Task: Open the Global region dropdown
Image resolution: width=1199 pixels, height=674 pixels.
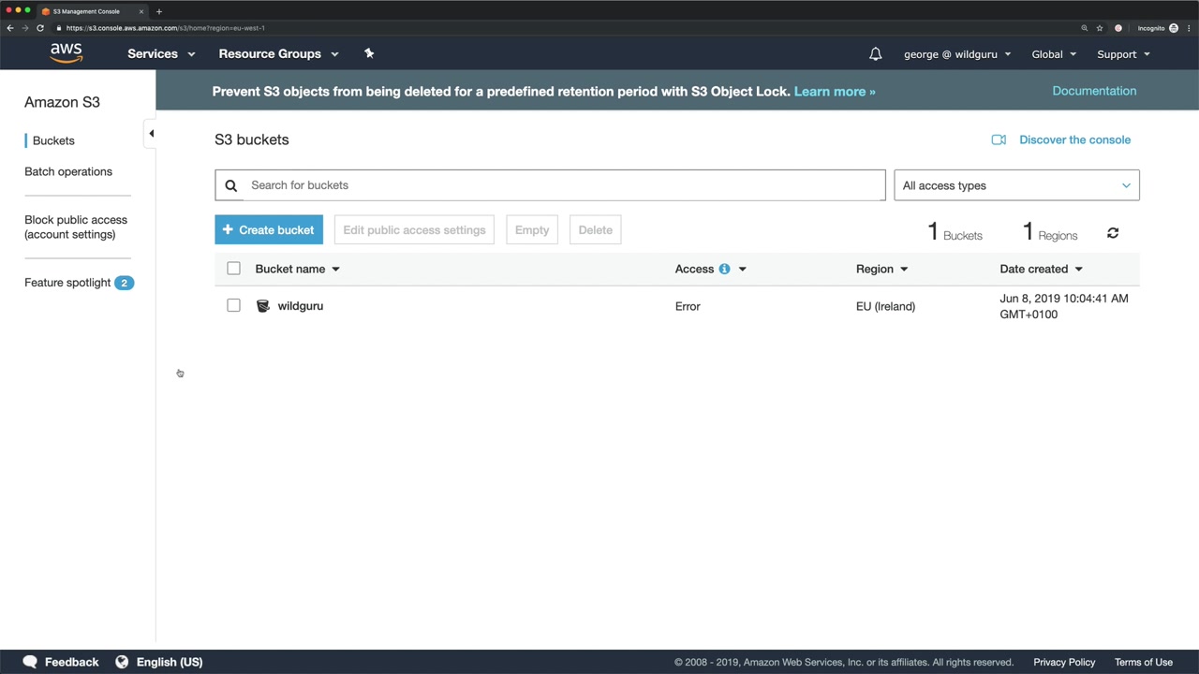Action: click(x=1054, y=54)
